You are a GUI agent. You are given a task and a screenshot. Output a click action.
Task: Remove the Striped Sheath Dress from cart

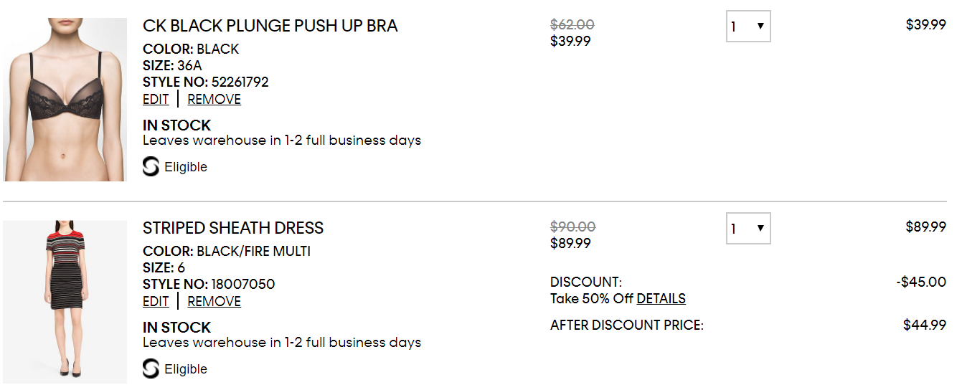point(214,302)
